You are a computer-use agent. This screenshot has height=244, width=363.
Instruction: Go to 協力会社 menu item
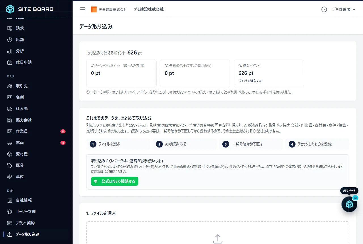[36, 120]
